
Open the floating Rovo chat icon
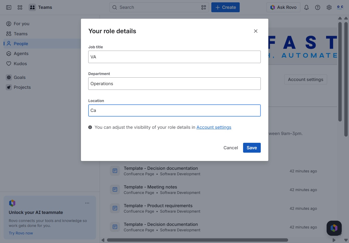click(334, 228)
